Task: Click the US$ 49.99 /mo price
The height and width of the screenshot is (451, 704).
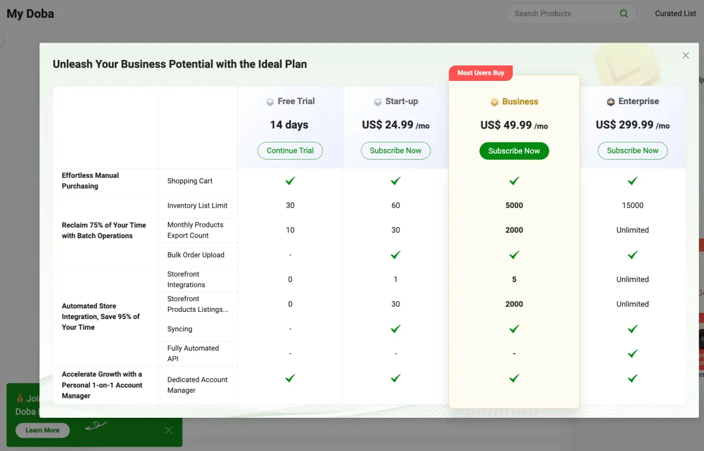Action: tap(514, 125)
